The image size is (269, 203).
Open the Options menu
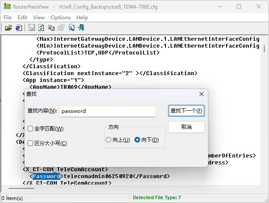61,18
